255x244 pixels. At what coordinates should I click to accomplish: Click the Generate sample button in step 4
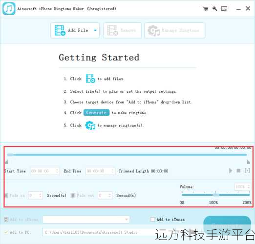click(x=96, y=113)
